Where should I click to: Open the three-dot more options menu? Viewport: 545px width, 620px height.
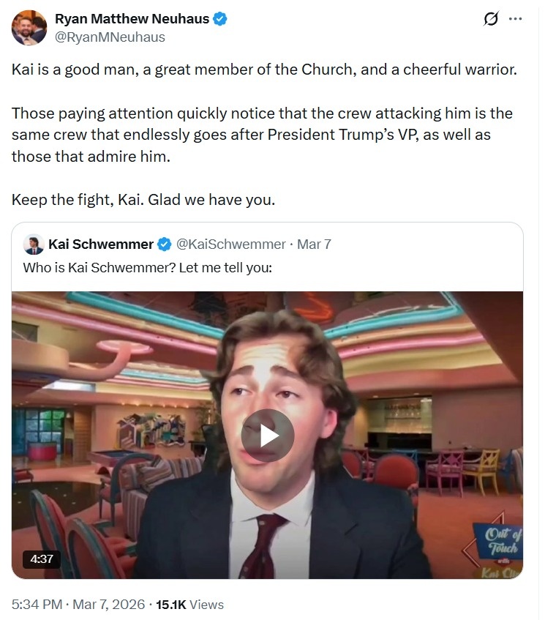(x=516, y=19)
